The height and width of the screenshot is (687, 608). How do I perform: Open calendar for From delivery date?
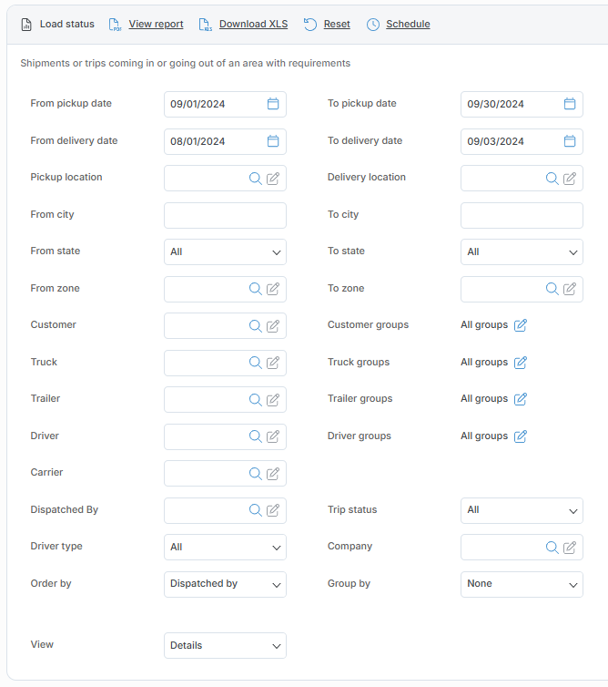click(273, 141)
